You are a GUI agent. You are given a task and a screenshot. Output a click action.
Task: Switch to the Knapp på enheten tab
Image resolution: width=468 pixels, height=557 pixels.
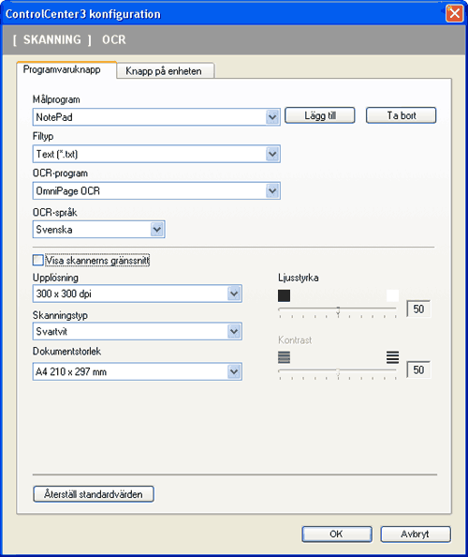pyautogui.click(x=165, y=70)
